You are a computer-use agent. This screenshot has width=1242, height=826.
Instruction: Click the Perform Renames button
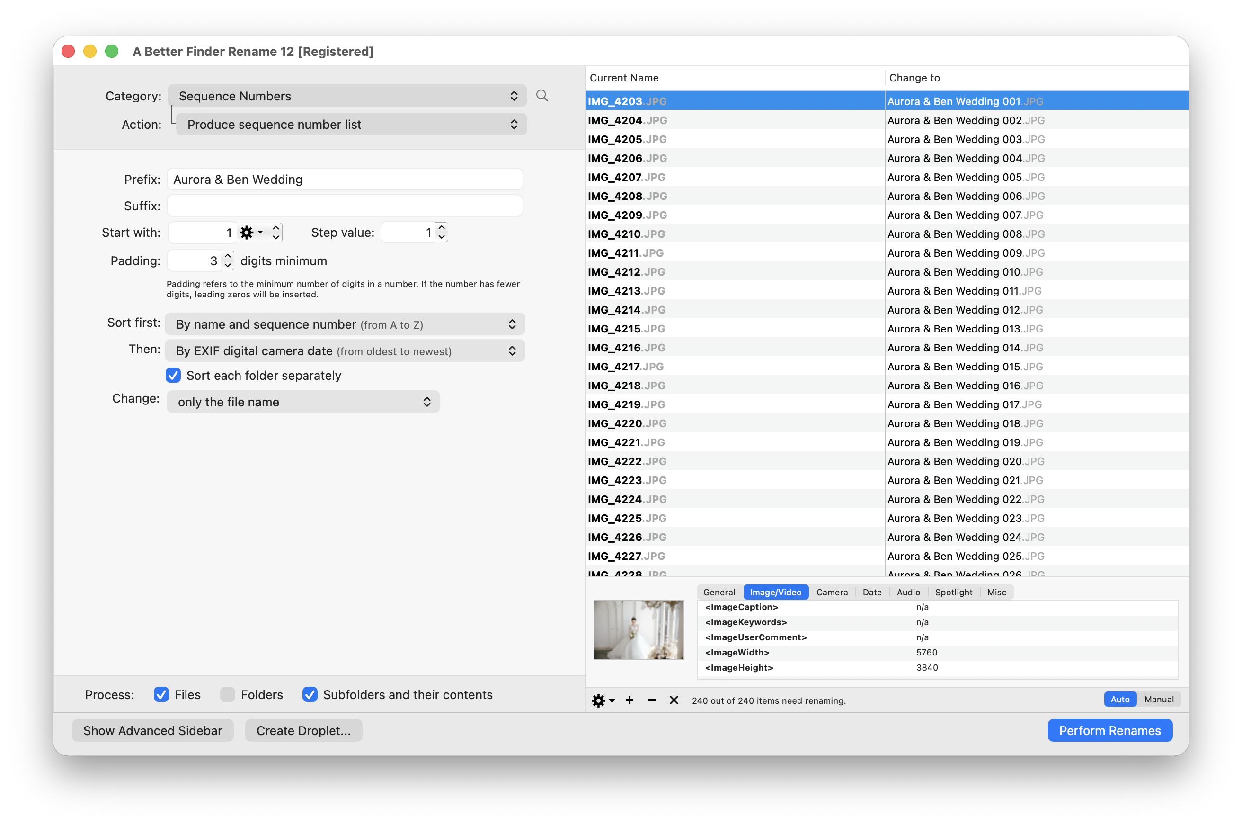1110,731
